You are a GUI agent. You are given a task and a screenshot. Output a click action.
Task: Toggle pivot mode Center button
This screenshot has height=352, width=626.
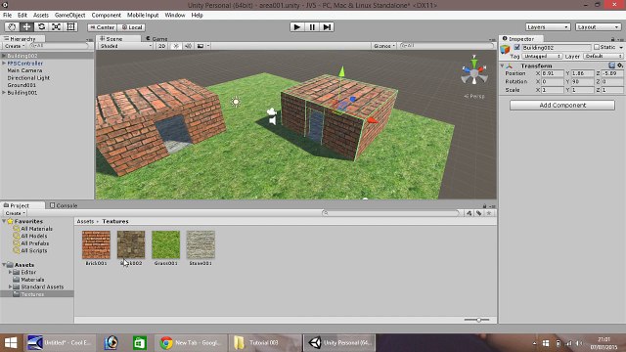(102, 27)
